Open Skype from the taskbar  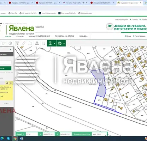click(8, 139)
